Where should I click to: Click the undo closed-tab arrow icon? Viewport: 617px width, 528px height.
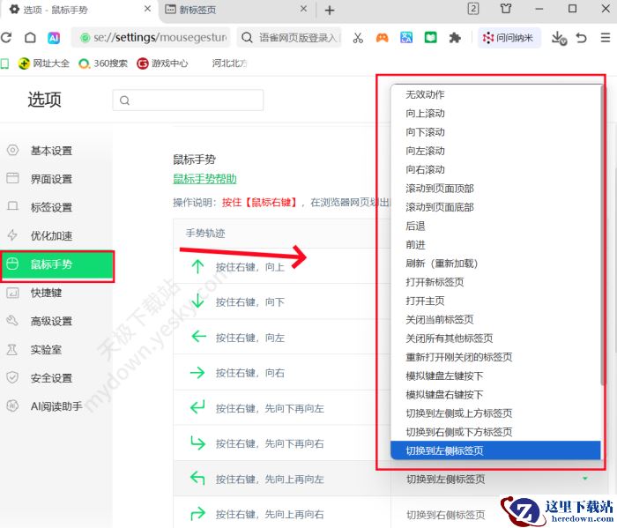(x=581, y=38)
